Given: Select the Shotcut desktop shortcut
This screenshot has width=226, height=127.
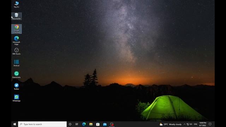Looking at the screenshot, I should click(17, 63).
